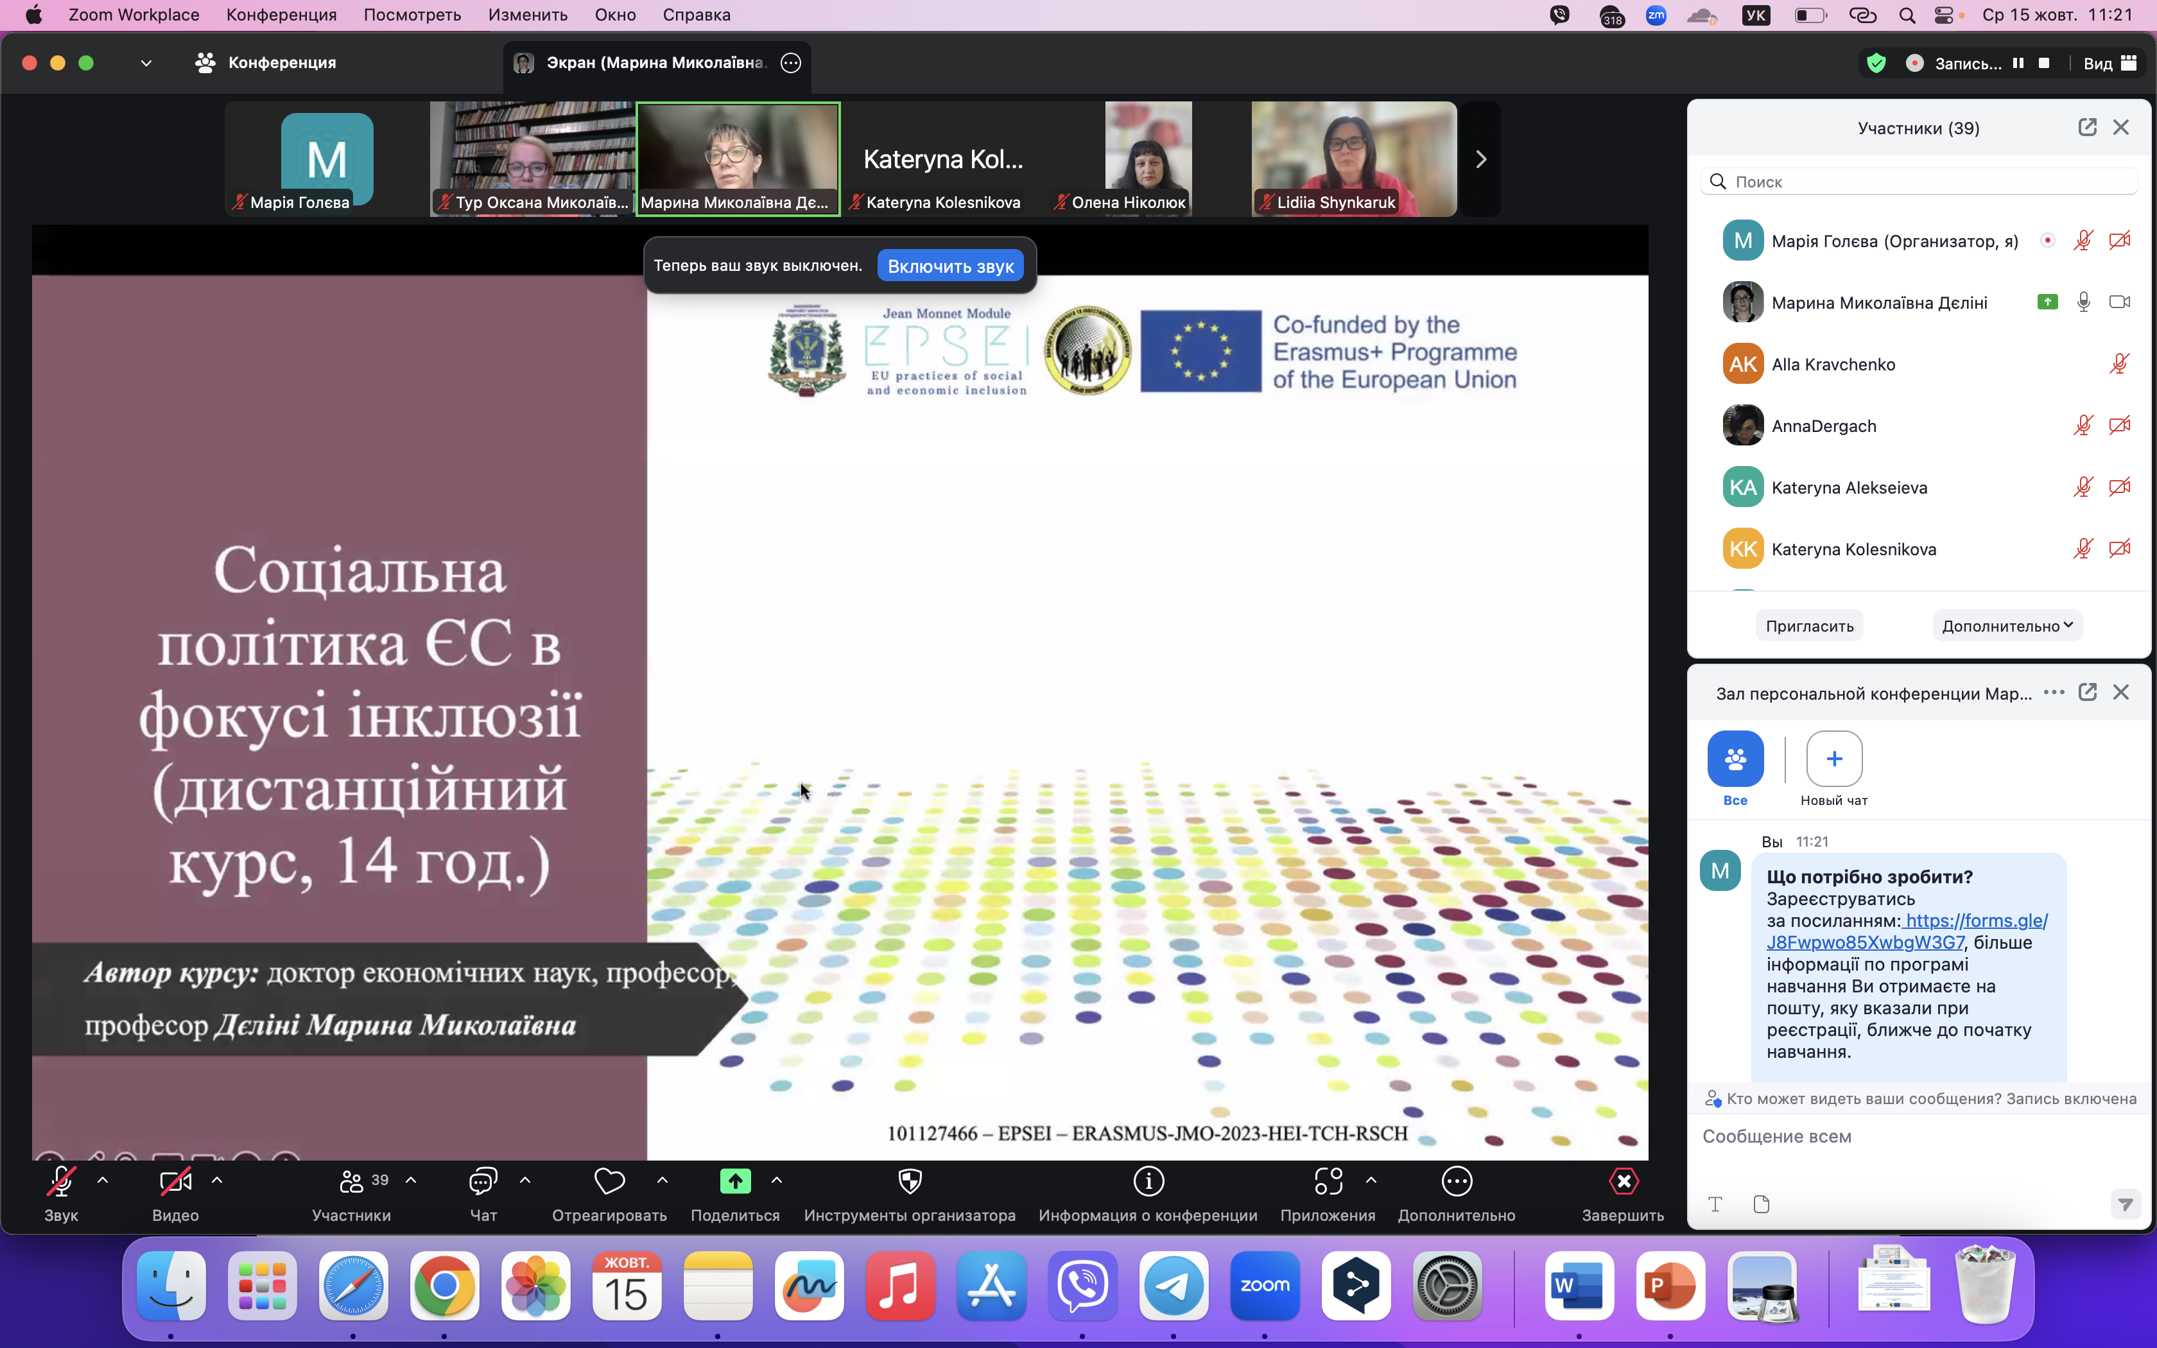Pop out the Participants panel
The height and width of the screenshot is (1348, 2157).
click(x=2086, y=128)
